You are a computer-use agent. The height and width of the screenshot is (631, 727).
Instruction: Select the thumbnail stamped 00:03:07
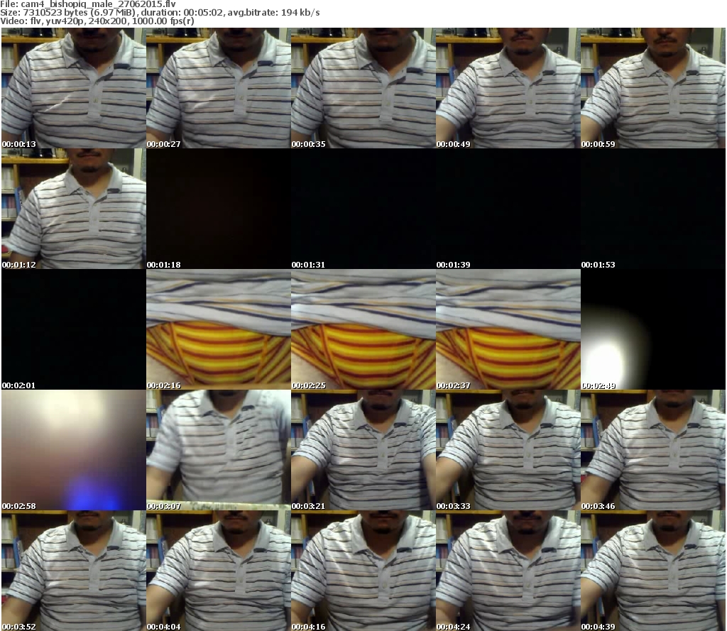point(219,450)
